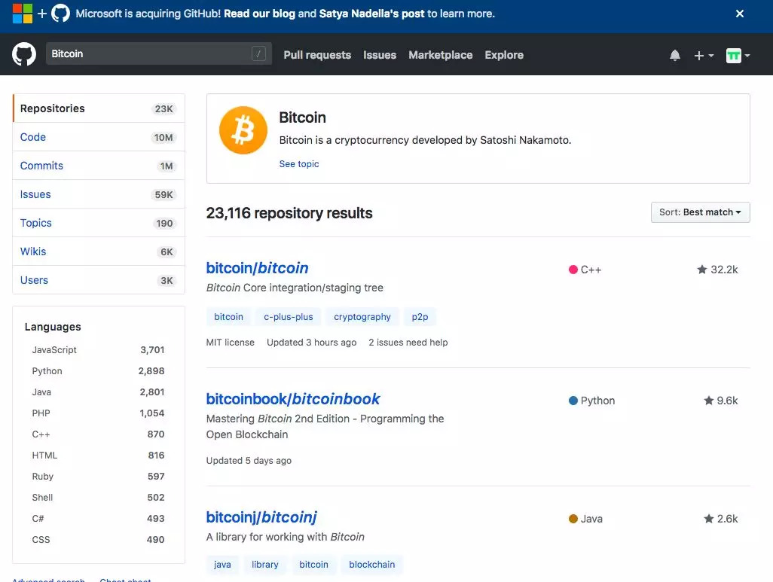Click the brown Java language dot

[x=573, y=519]
